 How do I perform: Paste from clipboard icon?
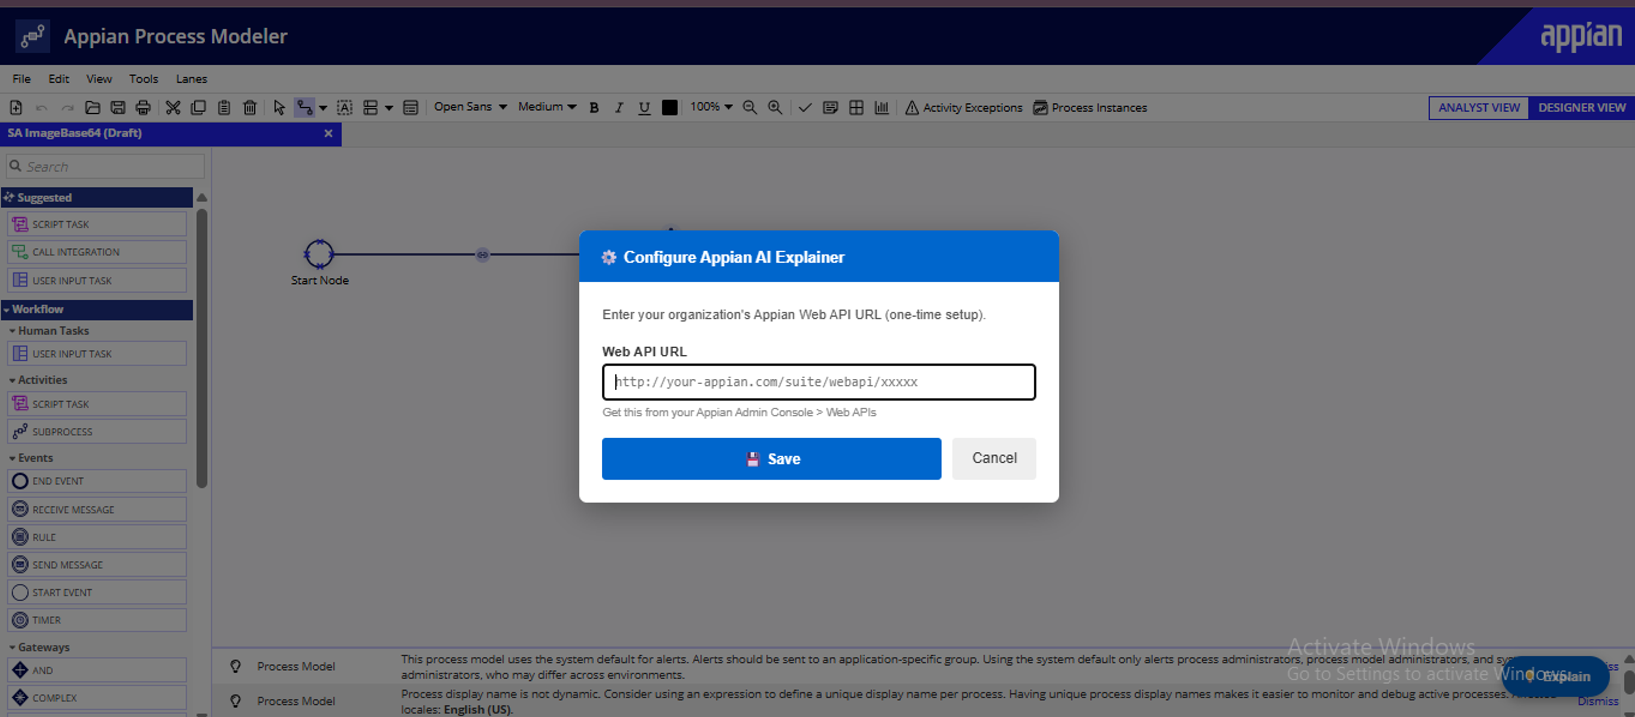click(224, 107)
